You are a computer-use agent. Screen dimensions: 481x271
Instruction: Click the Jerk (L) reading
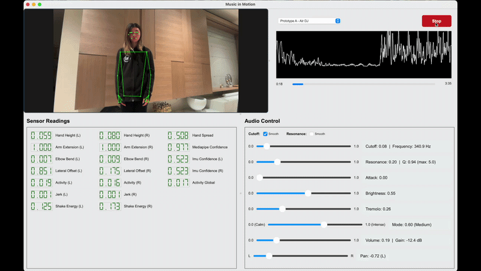41,195
